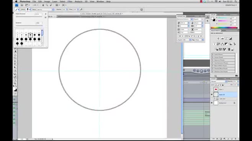Add a Channel Mixer adjustment
Image resolution: width=252 pixels, height=141 pixels.
coord(234,44)
